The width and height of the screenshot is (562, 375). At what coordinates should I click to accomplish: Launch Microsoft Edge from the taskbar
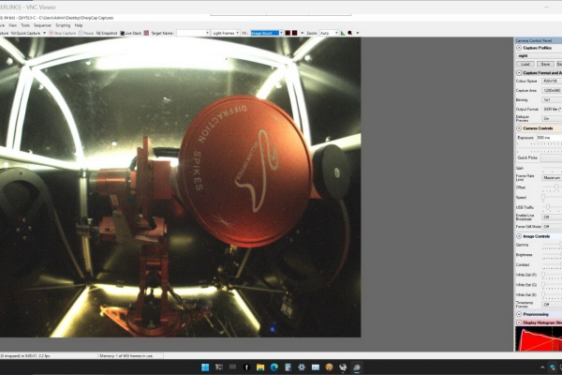[x=274, y=367]
